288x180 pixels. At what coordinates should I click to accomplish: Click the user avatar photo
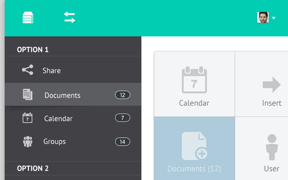tap(263, 18)
